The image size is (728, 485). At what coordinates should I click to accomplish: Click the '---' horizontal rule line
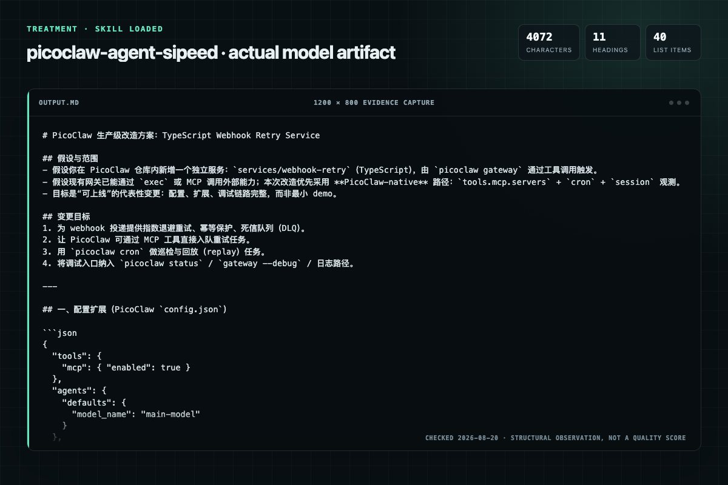click(x=50, y=287)
